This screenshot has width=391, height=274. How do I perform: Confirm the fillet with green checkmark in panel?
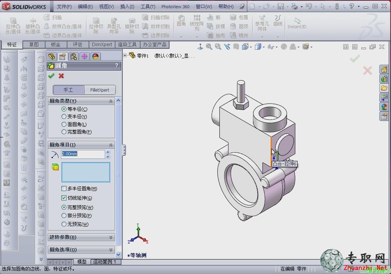51,76
